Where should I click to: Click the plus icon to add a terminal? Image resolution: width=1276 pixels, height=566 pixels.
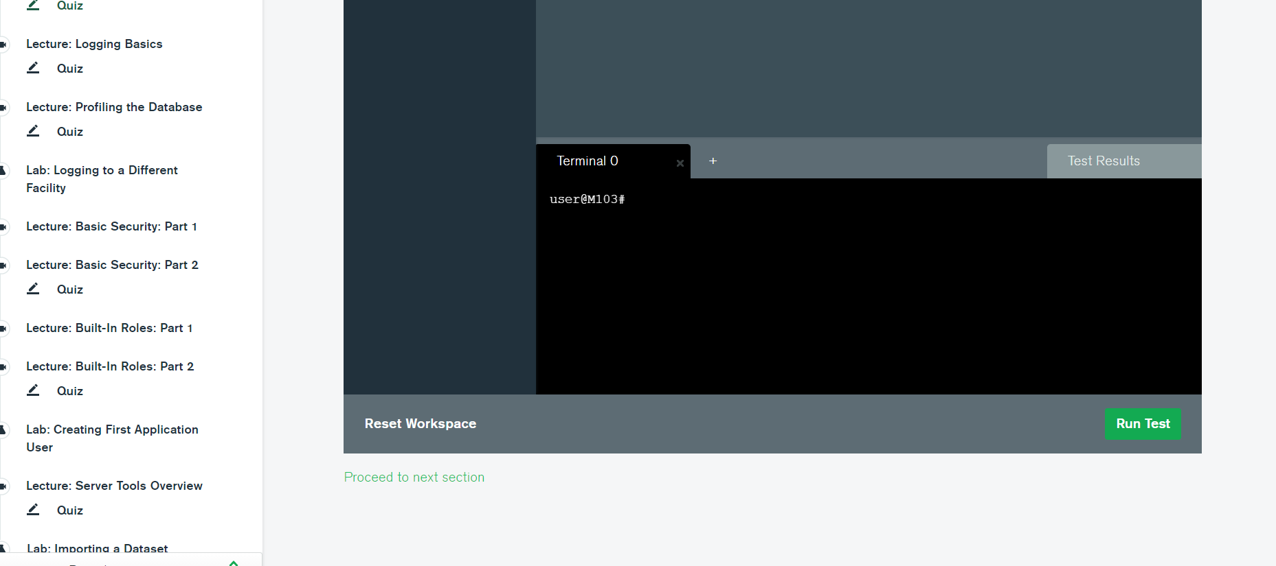(x=713, y=161)
